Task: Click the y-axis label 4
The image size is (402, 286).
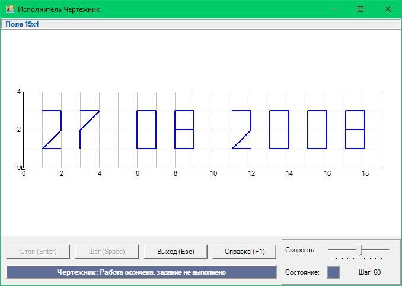Action: (19, 92)
